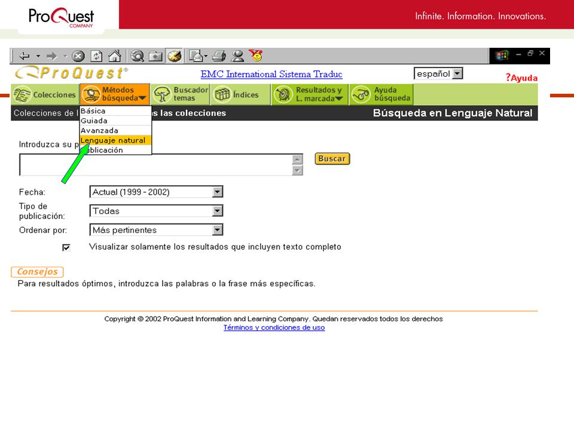The height and width of the screenshot is (430, 574).
Task: Choose Lenguaje natural in the dropdown menu
Action: tap(115, 140)
